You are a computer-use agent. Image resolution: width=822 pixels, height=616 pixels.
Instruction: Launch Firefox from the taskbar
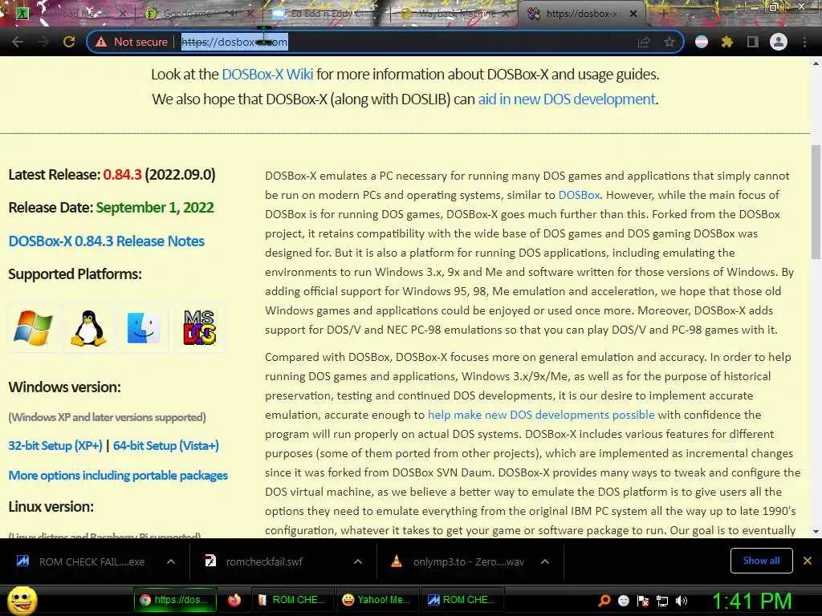click(x=234, y=600)
